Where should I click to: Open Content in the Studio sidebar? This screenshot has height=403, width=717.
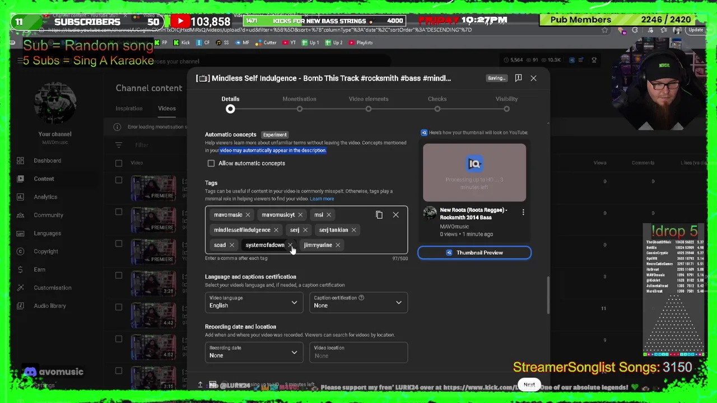tap(44, 179)
